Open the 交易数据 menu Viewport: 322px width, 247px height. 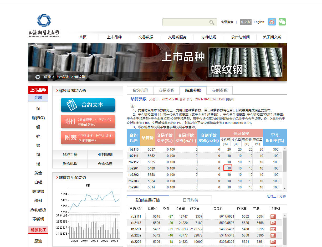pyautogui.click(x=146, y=37)
